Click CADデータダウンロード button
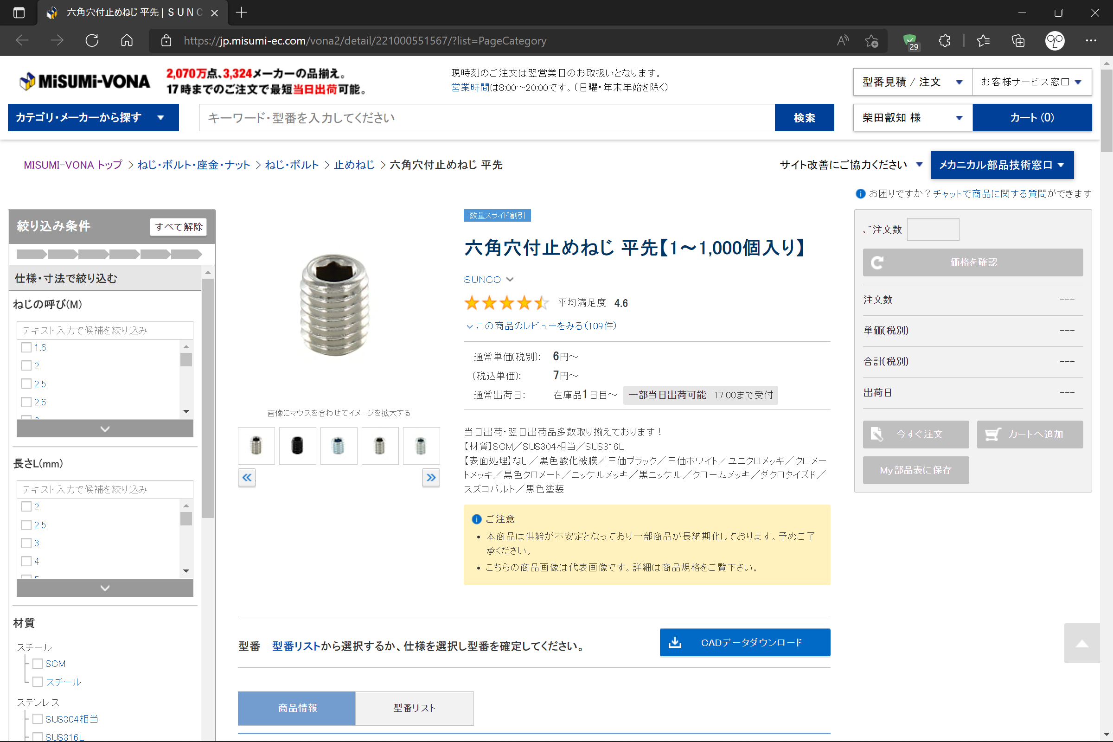1113x742 pixels. (x=744, y=642)
